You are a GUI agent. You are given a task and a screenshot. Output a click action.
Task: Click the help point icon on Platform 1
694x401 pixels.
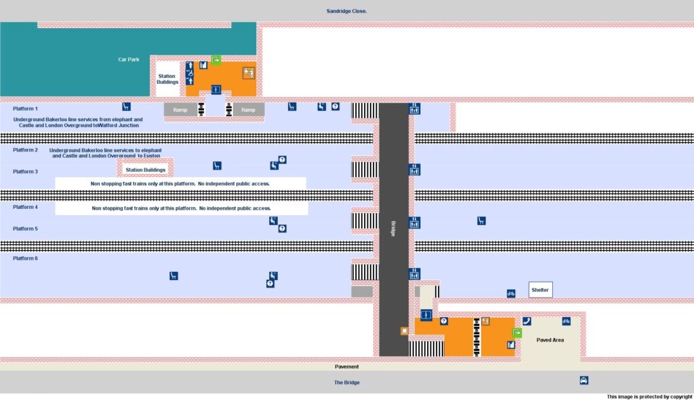335,106
